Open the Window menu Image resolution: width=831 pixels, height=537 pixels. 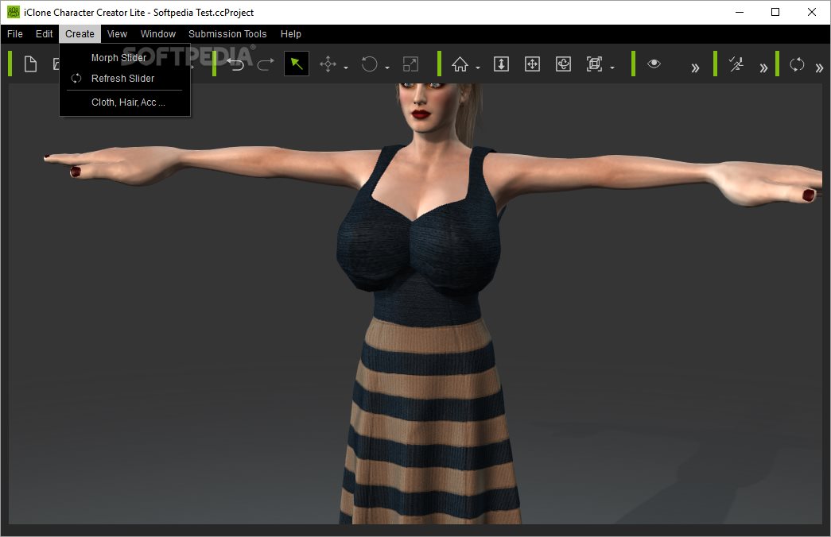(158, 34)
